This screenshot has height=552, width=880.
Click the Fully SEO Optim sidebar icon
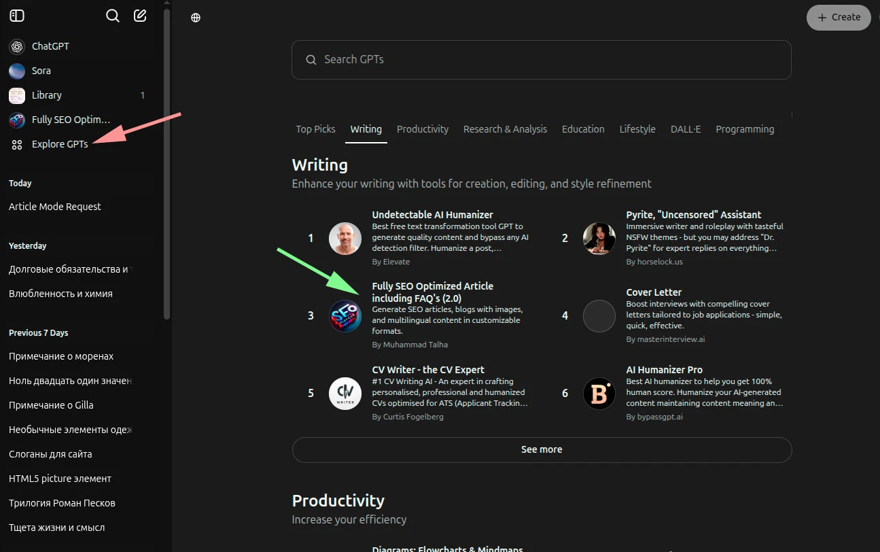(x=17, y=120)
